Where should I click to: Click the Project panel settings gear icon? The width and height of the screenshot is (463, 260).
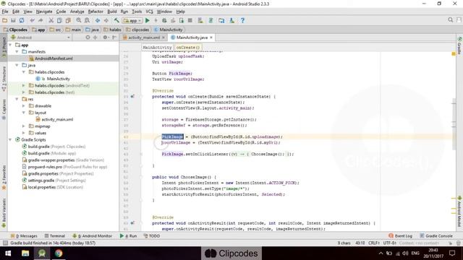pos(105,38)
